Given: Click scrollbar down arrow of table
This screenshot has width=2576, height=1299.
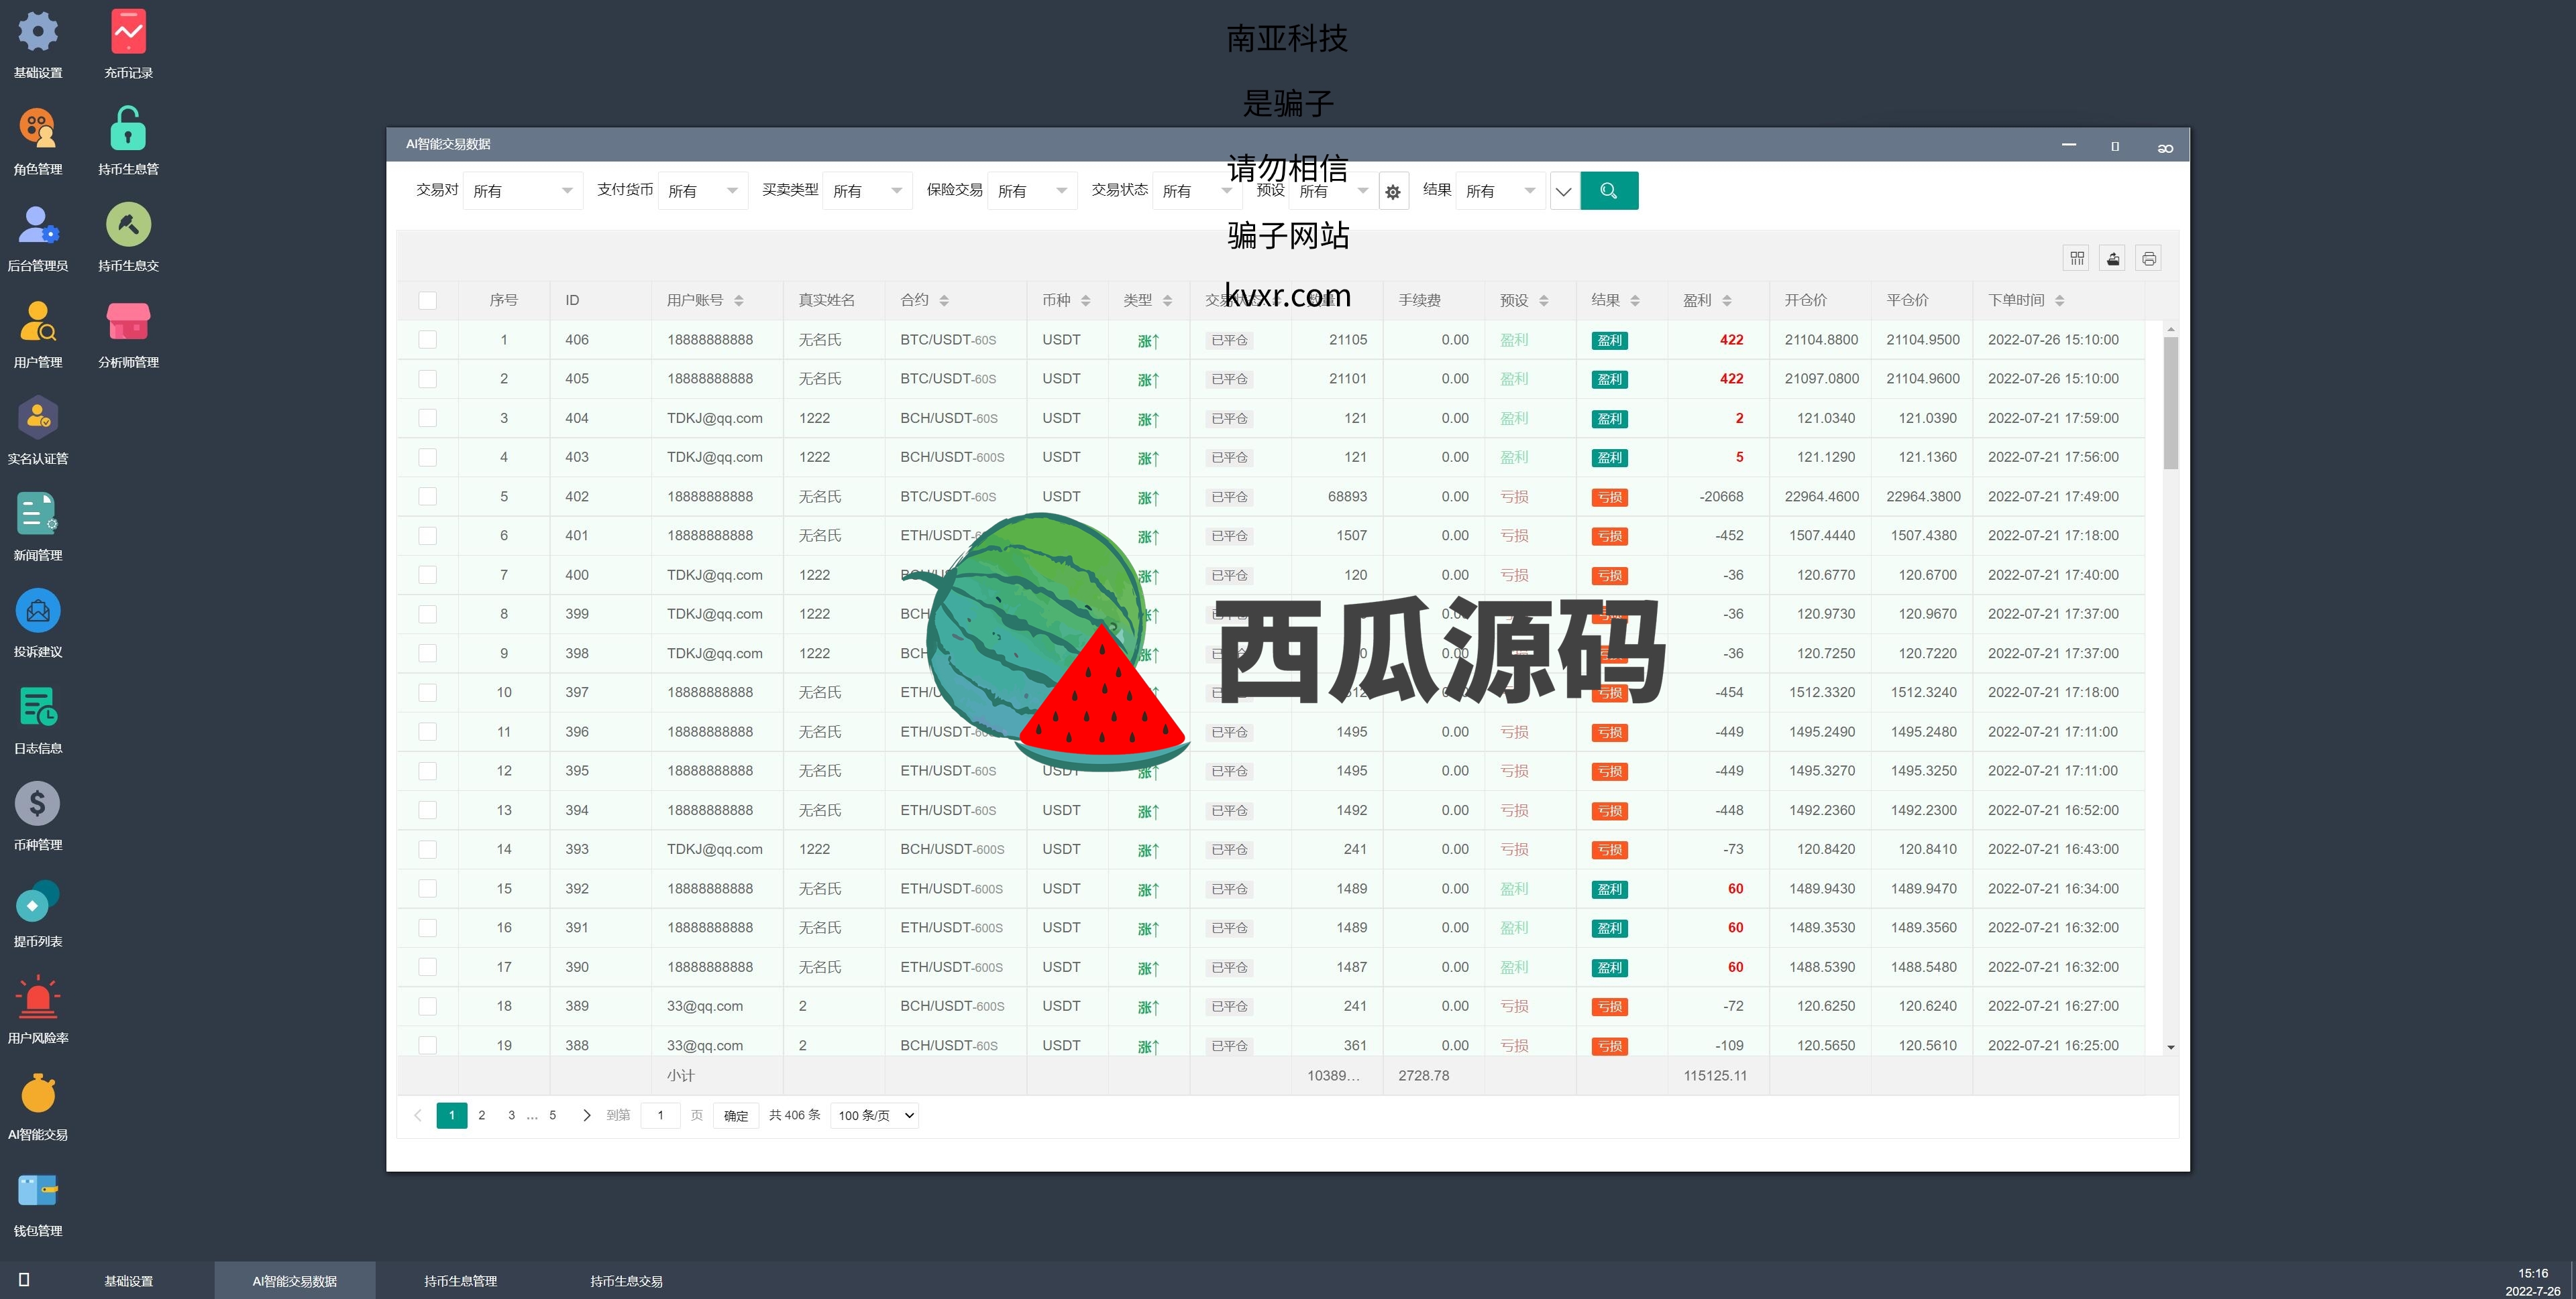Looking at the screenshot, I should coord(2170,1047).
